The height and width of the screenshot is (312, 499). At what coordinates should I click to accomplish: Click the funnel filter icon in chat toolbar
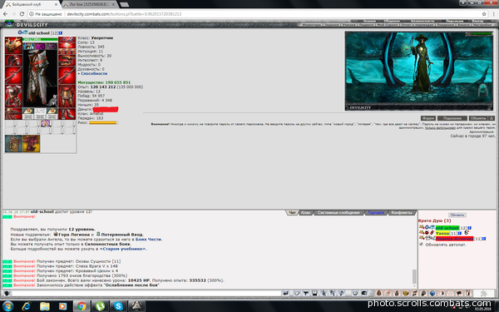pyautogui.click(x=306, y=293)
